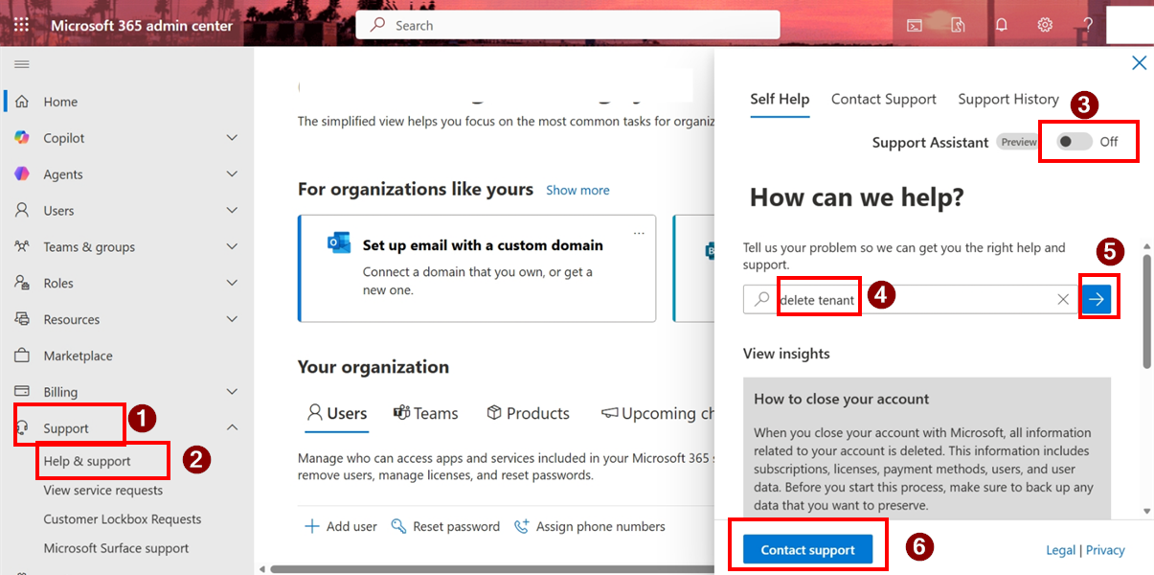The width and height of the screenshot is (1154, 575).
Task: Click the delete tenant problem input field
Action: tap(910, 300)
